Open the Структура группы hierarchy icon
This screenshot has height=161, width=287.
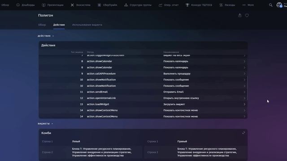(x=126, y=5)
